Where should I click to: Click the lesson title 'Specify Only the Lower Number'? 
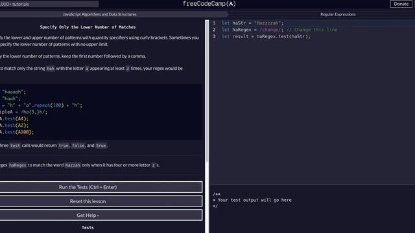pyautogui.click(x=88, y=27)
